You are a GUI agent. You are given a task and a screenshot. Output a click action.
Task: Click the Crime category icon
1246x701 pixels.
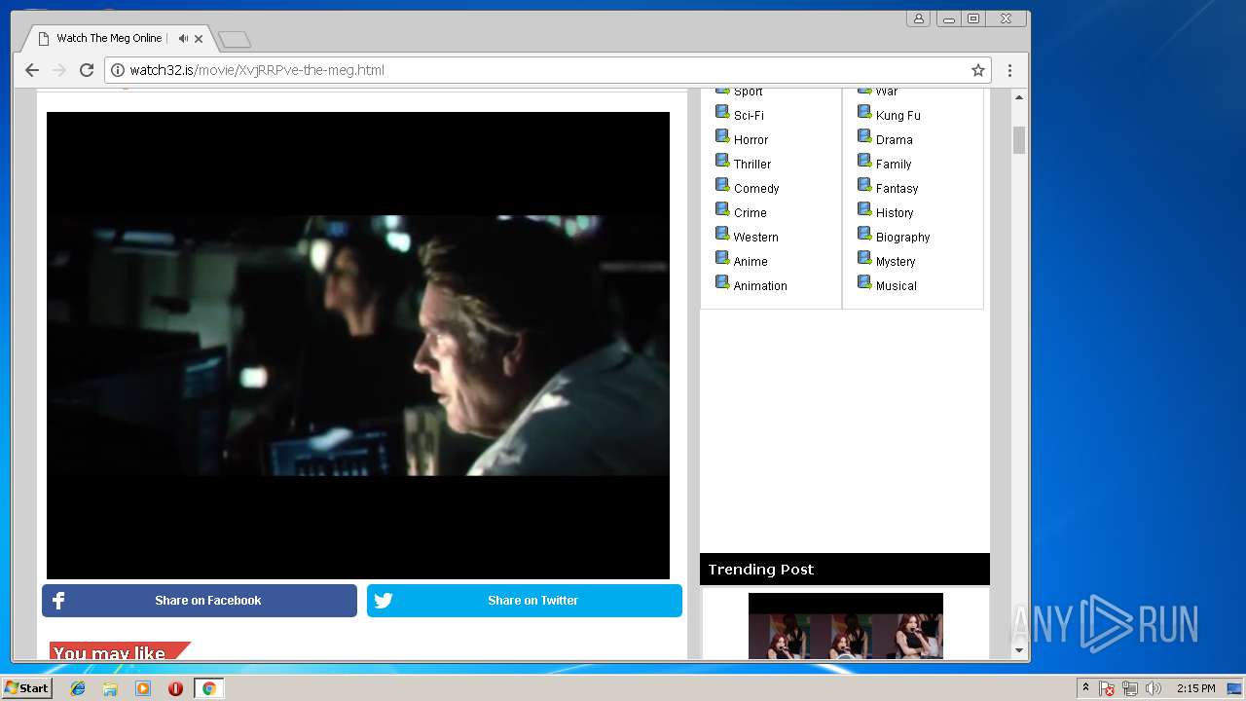coord(722,209)
